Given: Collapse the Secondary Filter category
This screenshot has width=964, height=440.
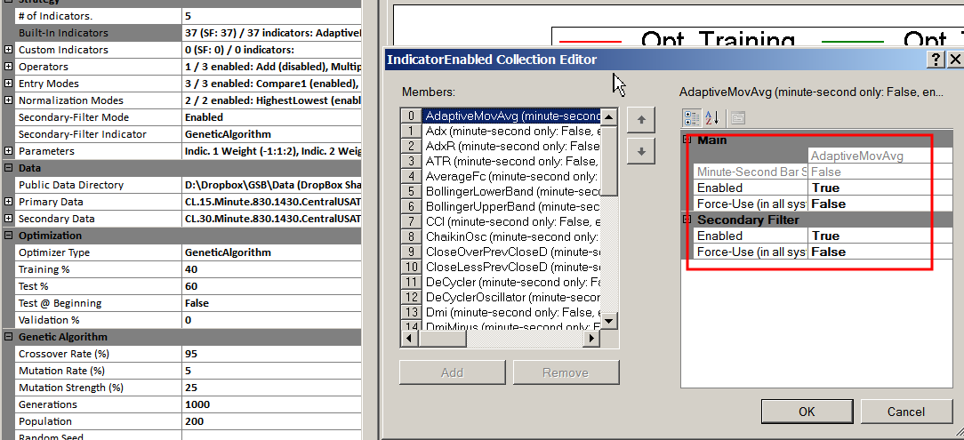Looking at the screenshot, I should coord(687,220).
